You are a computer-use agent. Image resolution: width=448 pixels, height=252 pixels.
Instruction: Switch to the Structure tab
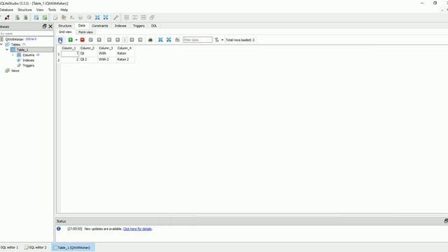[65, 26]
